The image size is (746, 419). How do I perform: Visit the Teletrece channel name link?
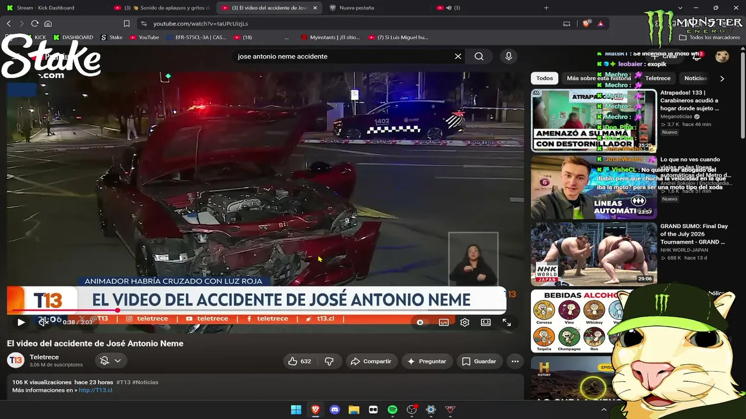tap(44, 357)
